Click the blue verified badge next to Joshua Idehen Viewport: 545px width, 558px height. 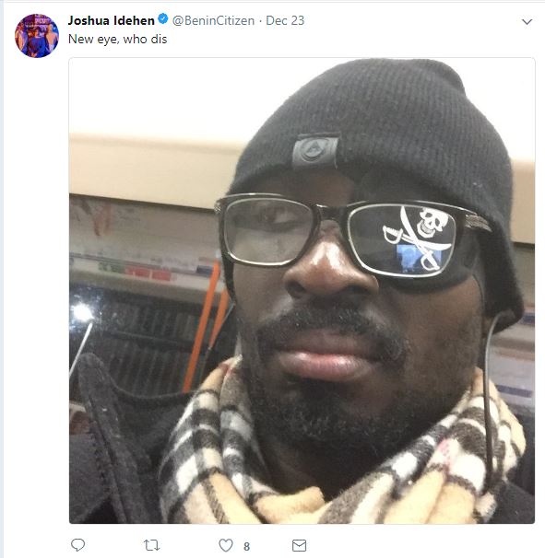pos(163,19)
